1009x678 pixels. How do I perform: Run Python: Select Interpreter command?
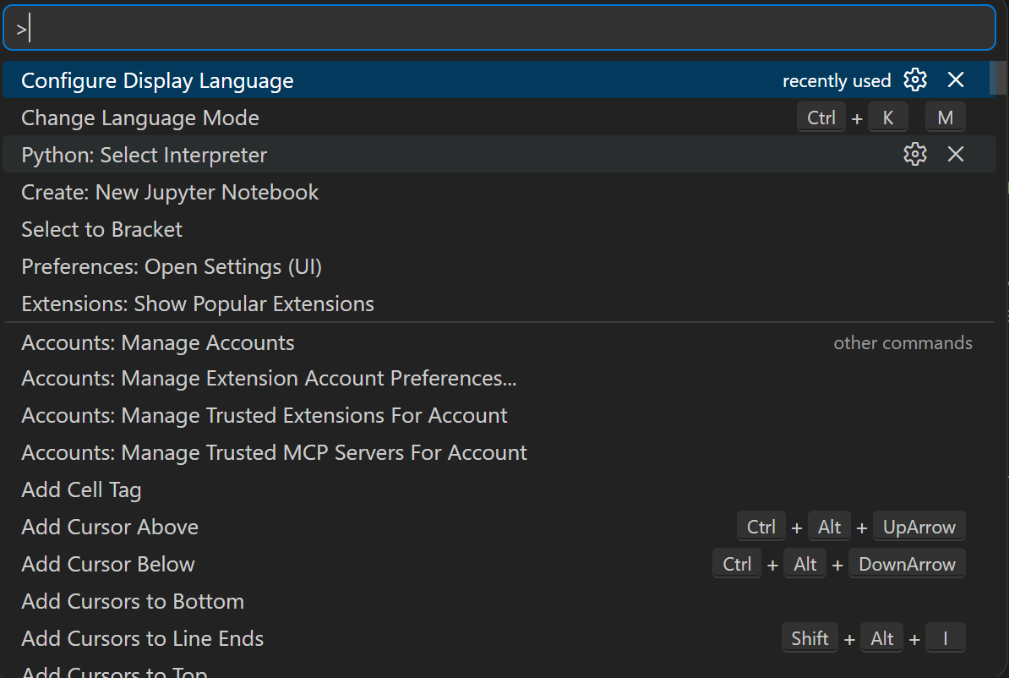(499, 155)
